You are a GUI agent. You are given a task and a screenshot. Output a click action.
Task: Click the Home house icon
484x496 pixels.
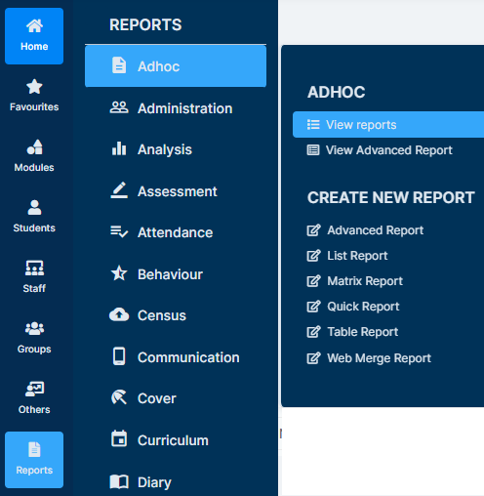34,25
